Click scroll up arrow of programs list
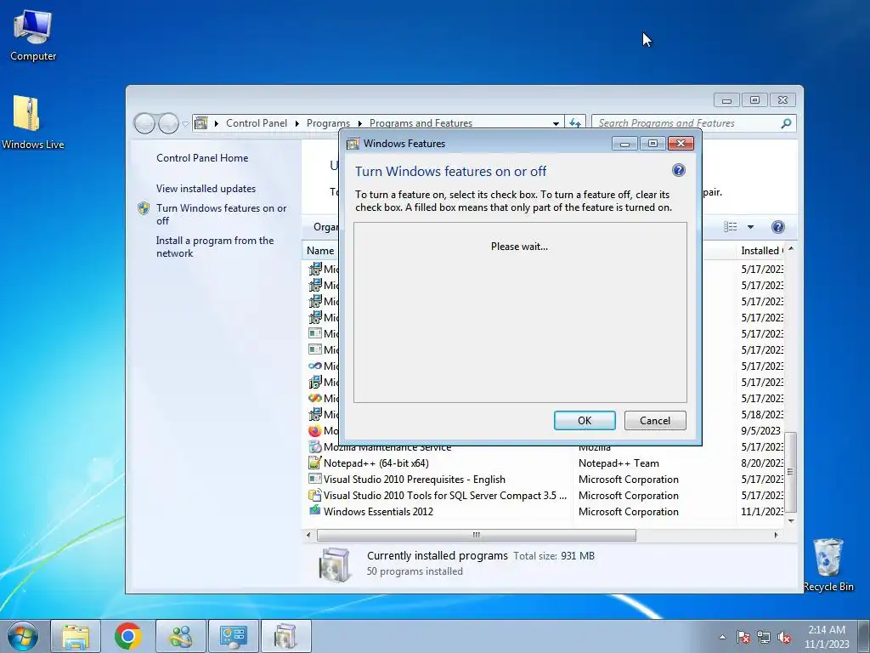The image size is (870, 653). [791, 249]
